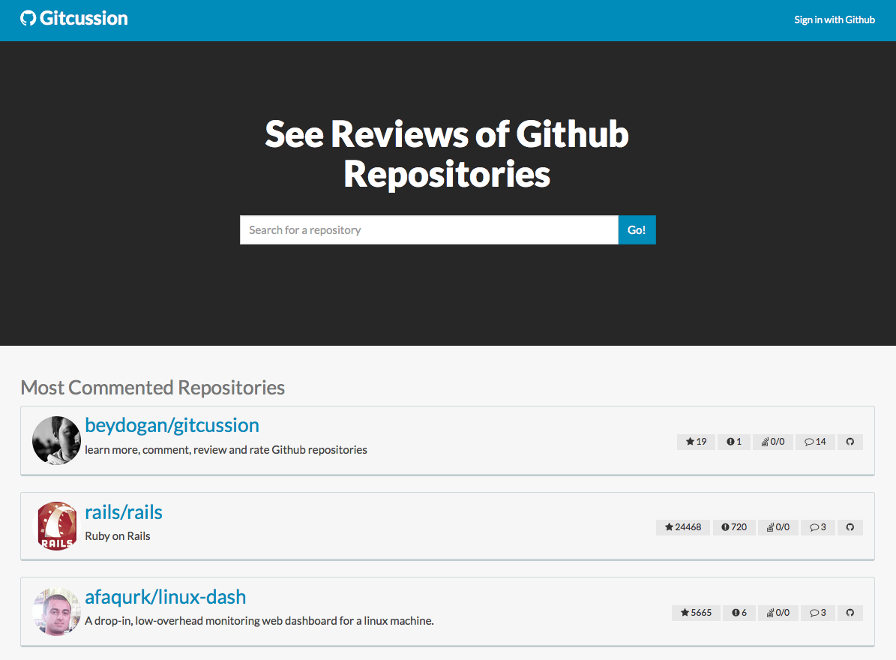Open GitHub icon for beydogan/gitcussion
This screenshot has width=896, height=660.
coord(850,442)
